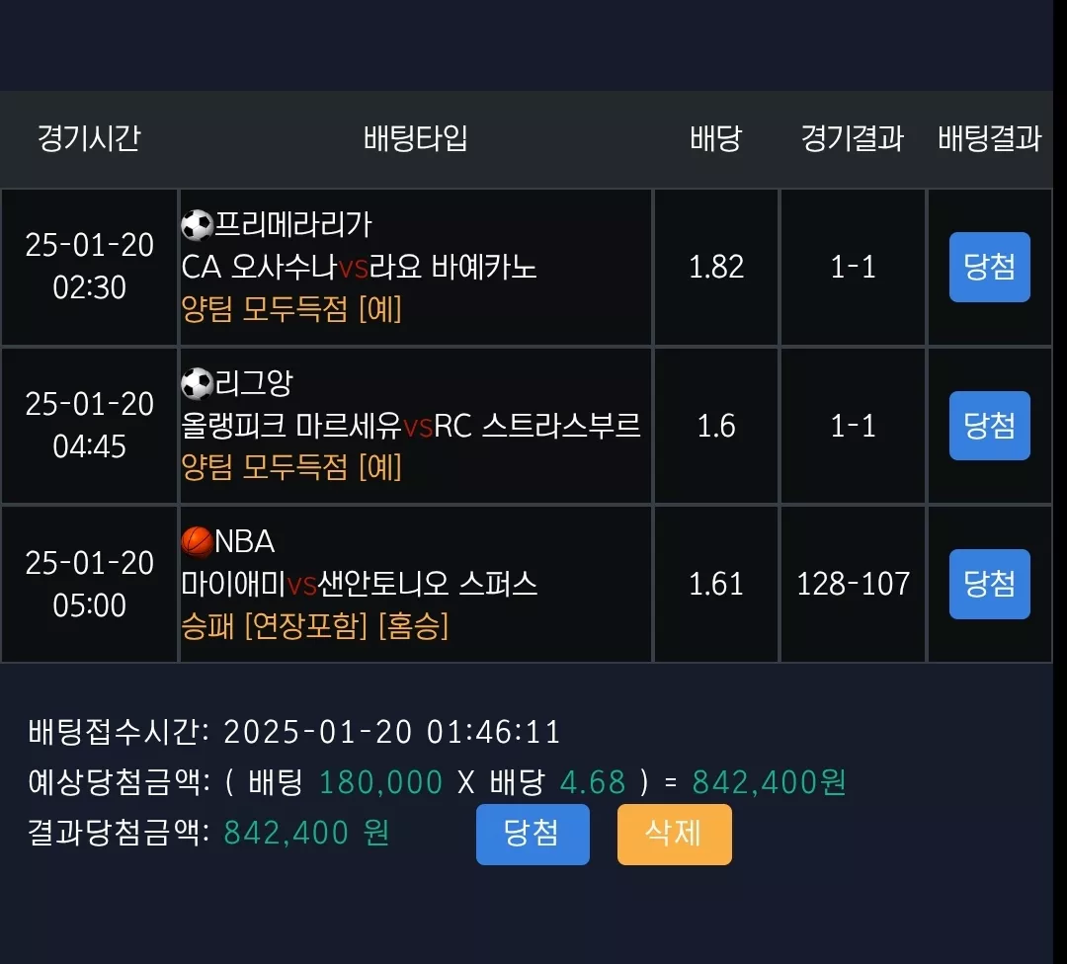Click 당첨 button in the CA 오사수나 row

(x=989, y=267)
